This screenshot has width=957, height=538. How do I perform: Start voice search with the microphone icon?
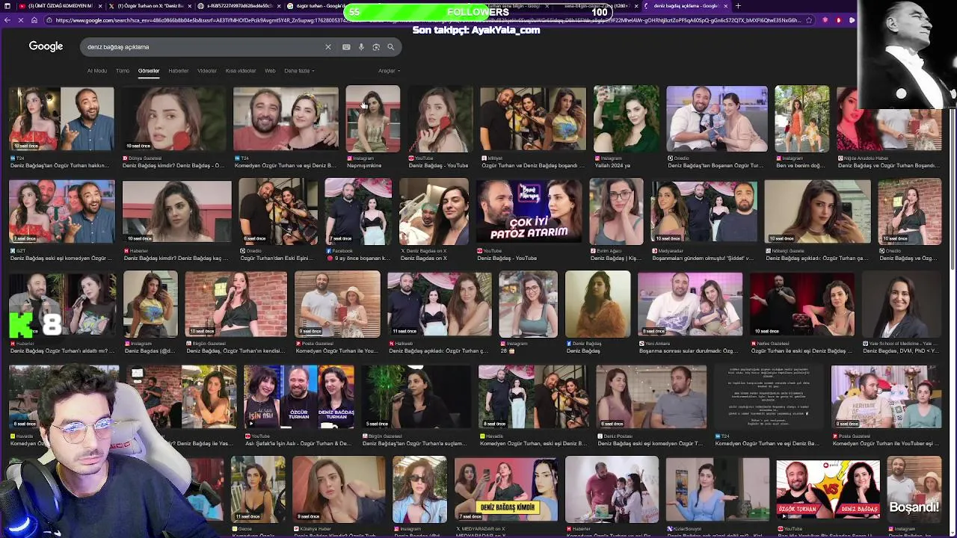click(361, 47)
